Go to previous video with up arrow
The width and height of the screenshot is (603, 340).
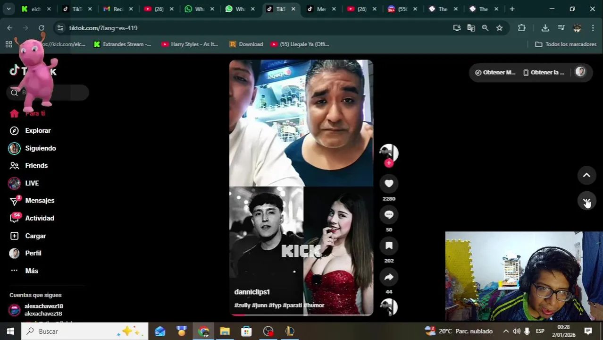pos(586,175)
